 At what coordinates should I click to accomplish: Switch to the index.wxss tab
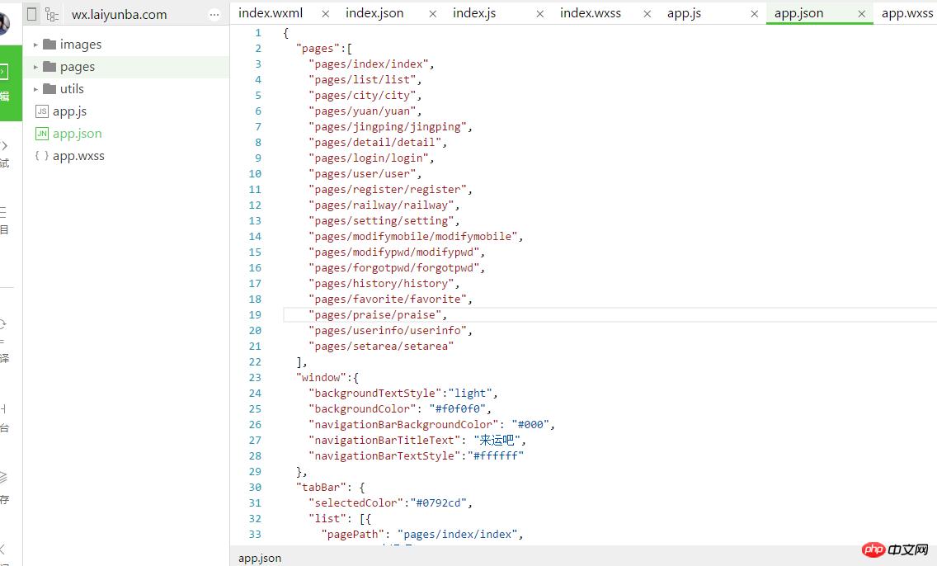pos(591,13)
